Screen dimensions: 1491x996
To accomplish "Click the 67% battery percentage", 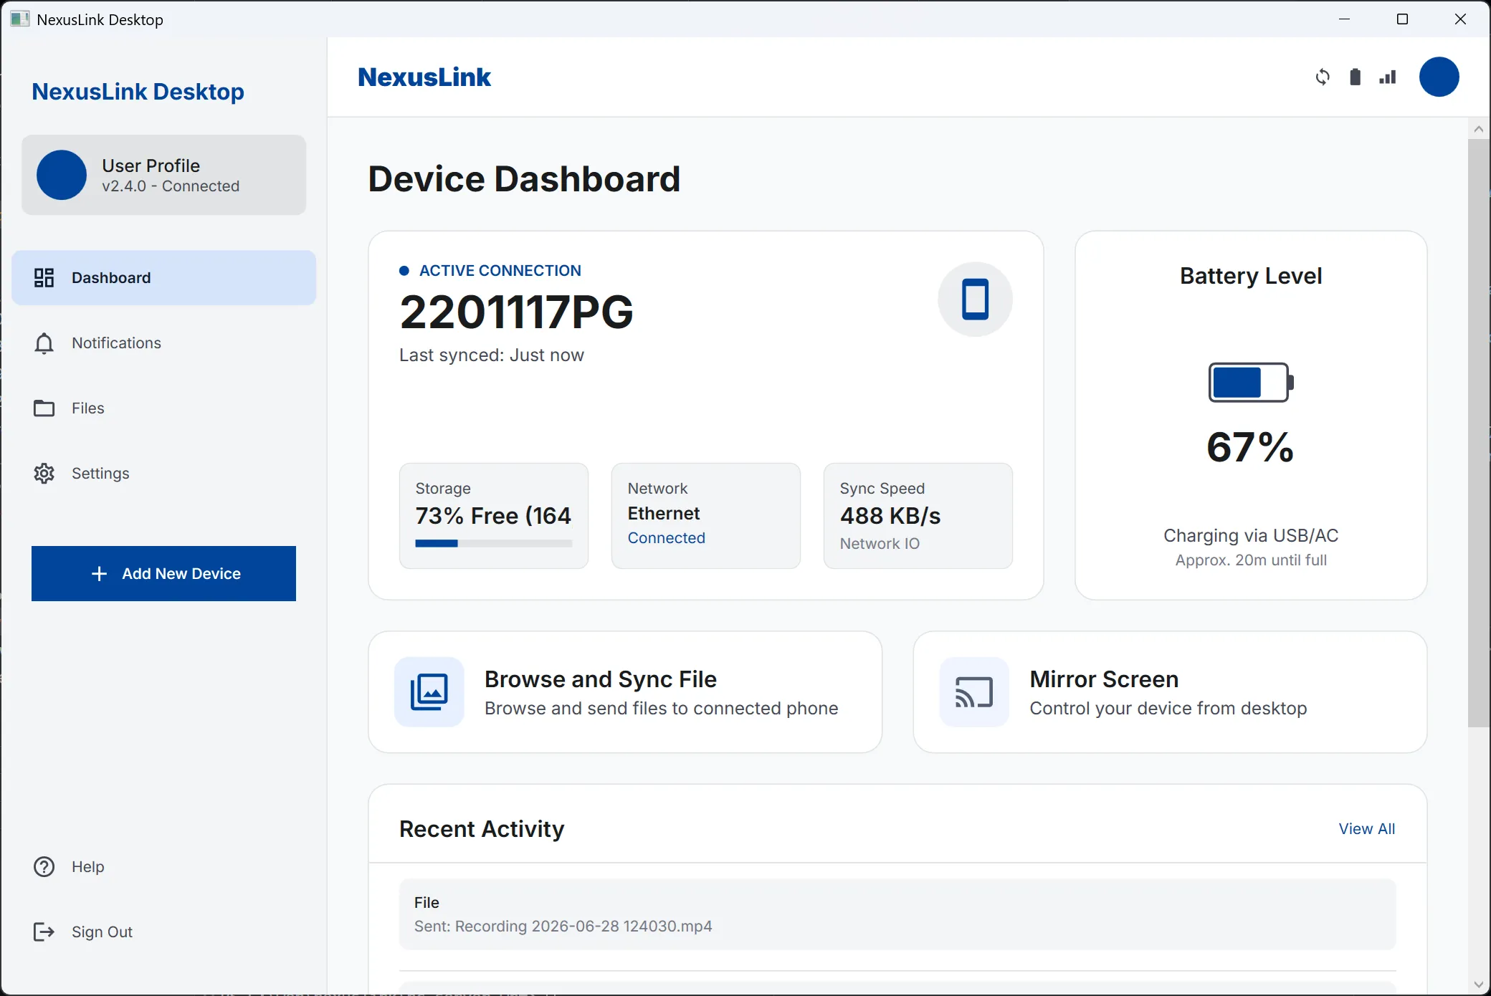I will tap(1251, 447).
